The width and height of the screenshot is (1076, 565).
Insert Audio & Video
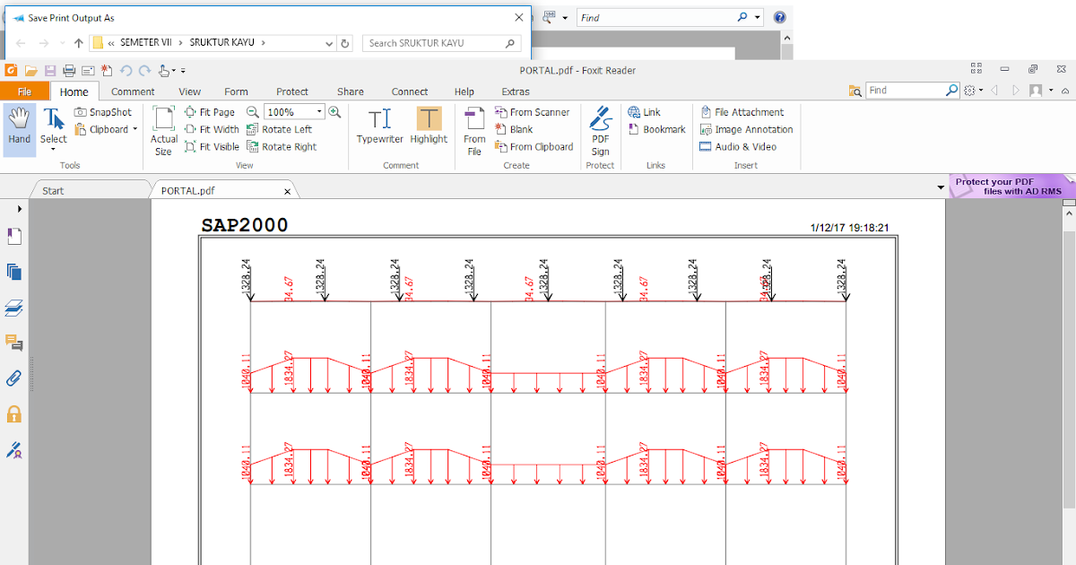738,146
